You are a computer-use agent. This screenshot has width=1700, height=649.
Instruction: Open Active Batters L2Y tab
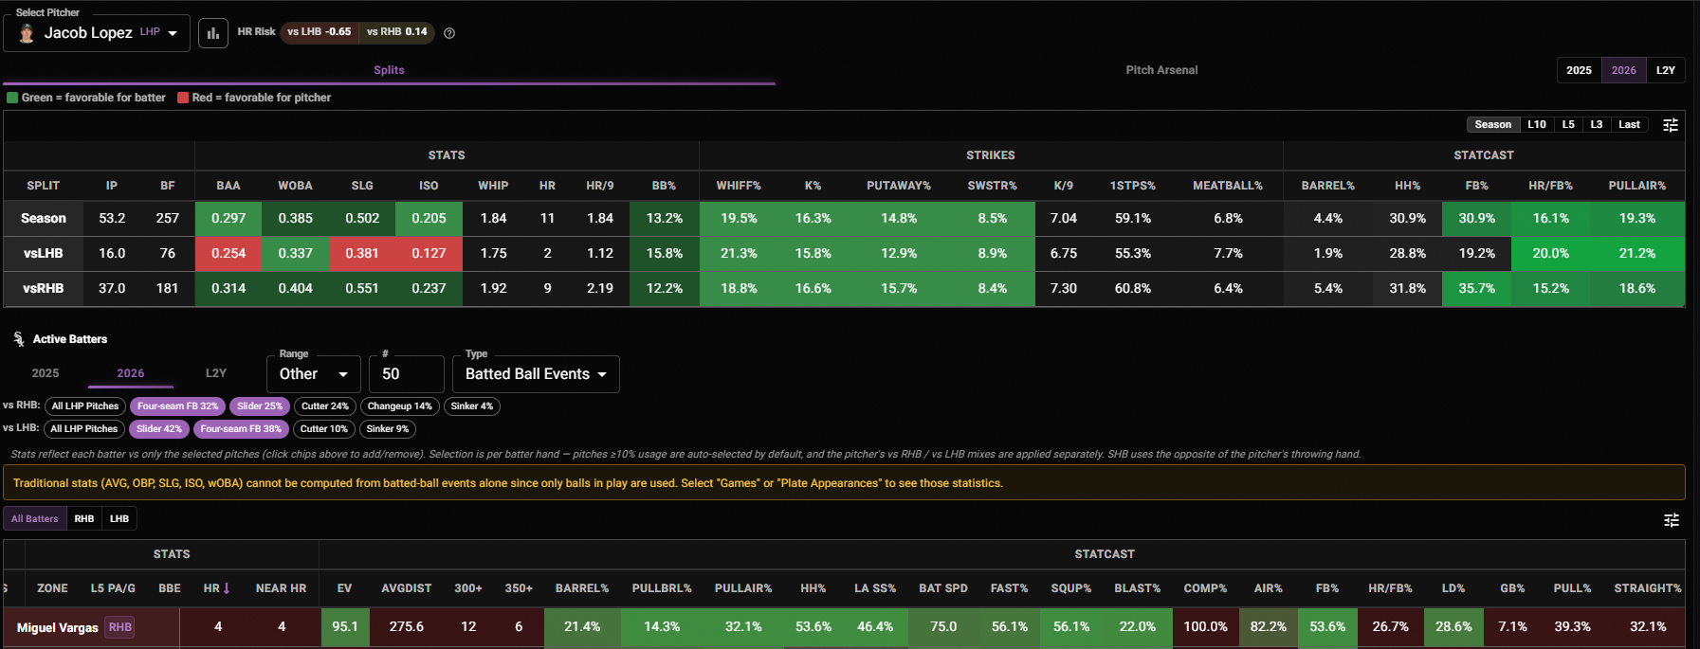pyautogui.click(x=216, y=373)
